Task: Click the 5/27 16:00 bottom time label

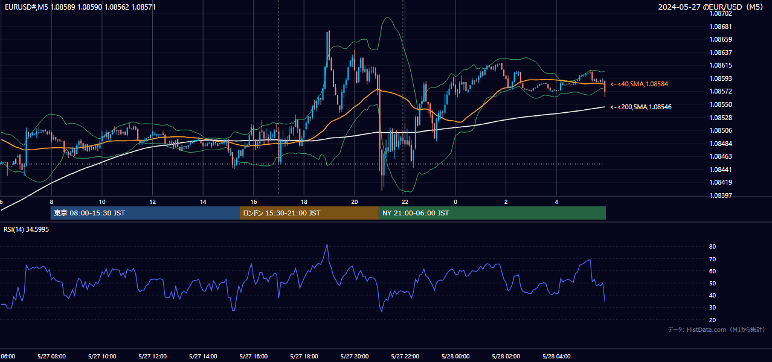Action: (254, 357)
